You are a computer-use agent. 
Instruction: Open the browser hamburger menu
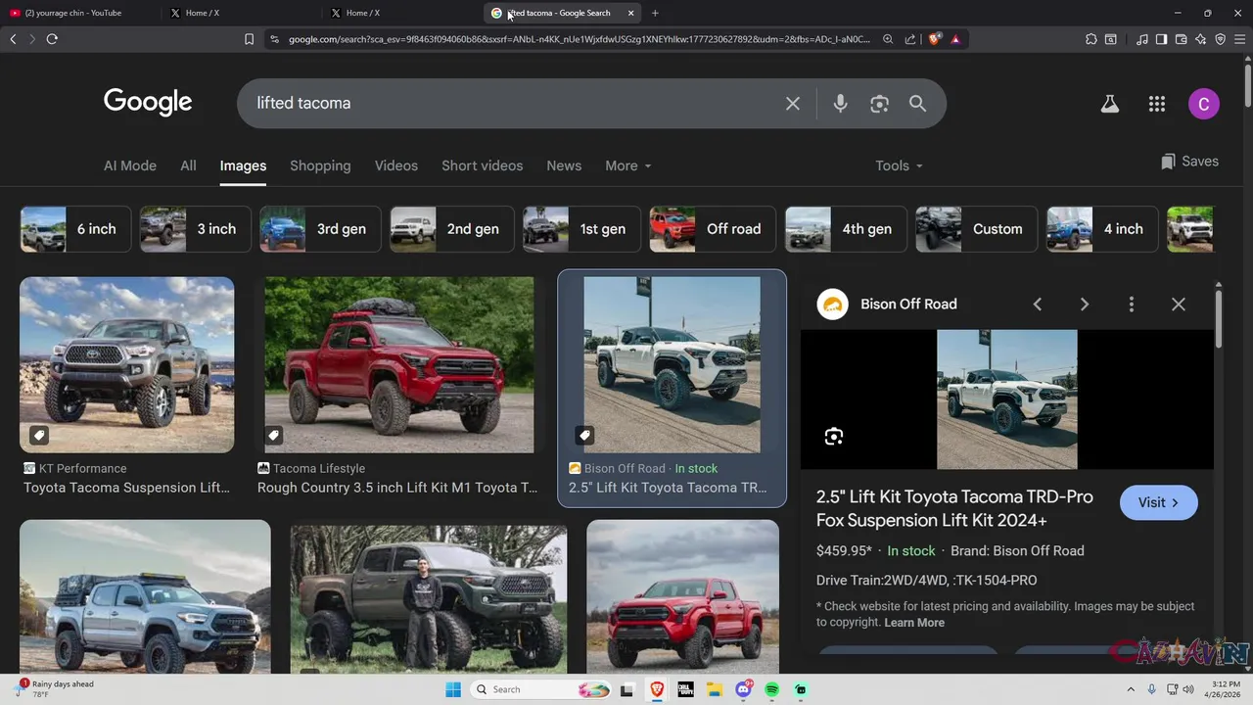click(1239, 39)
